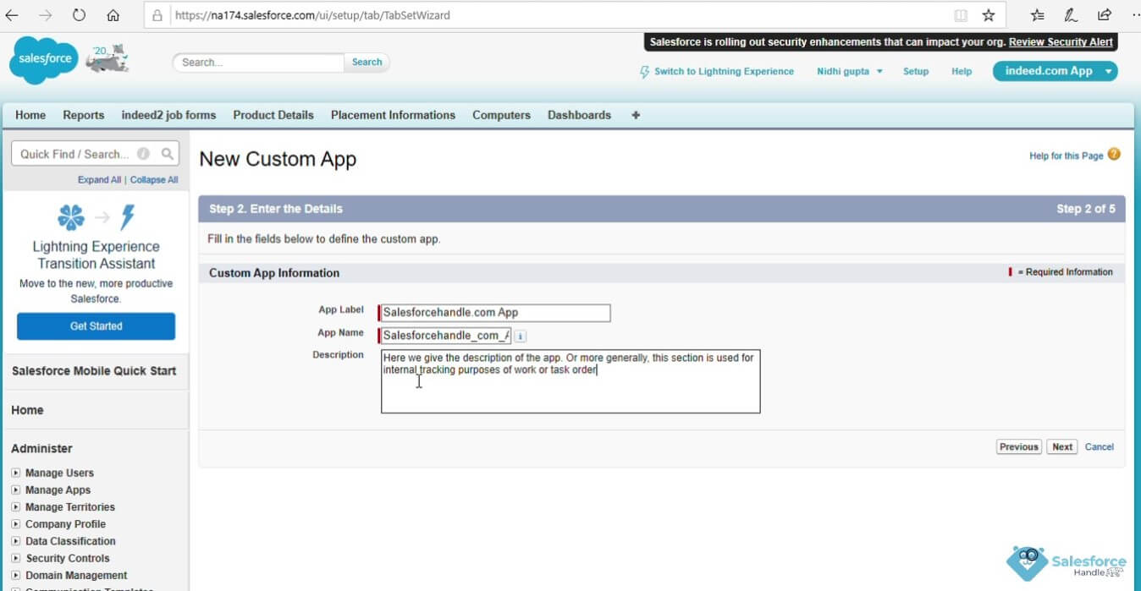Click inside the Description text area

pyautogui.click(x=570, y=380)
